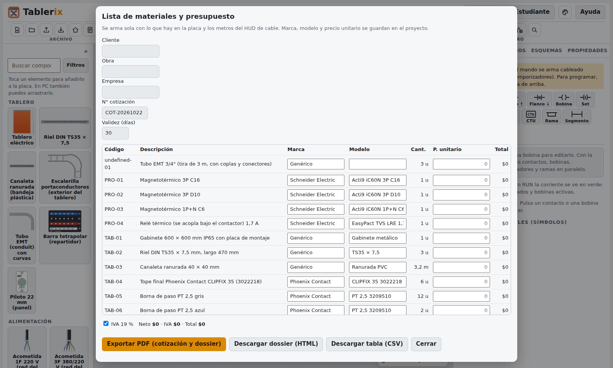Select the Rama branch symbol
The height and width of the screenshot is (368, 613).
click(x=552, y=117)
